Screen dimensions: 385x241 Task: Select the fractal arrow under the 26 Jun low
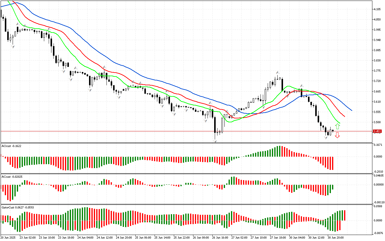tap(215, 141)
